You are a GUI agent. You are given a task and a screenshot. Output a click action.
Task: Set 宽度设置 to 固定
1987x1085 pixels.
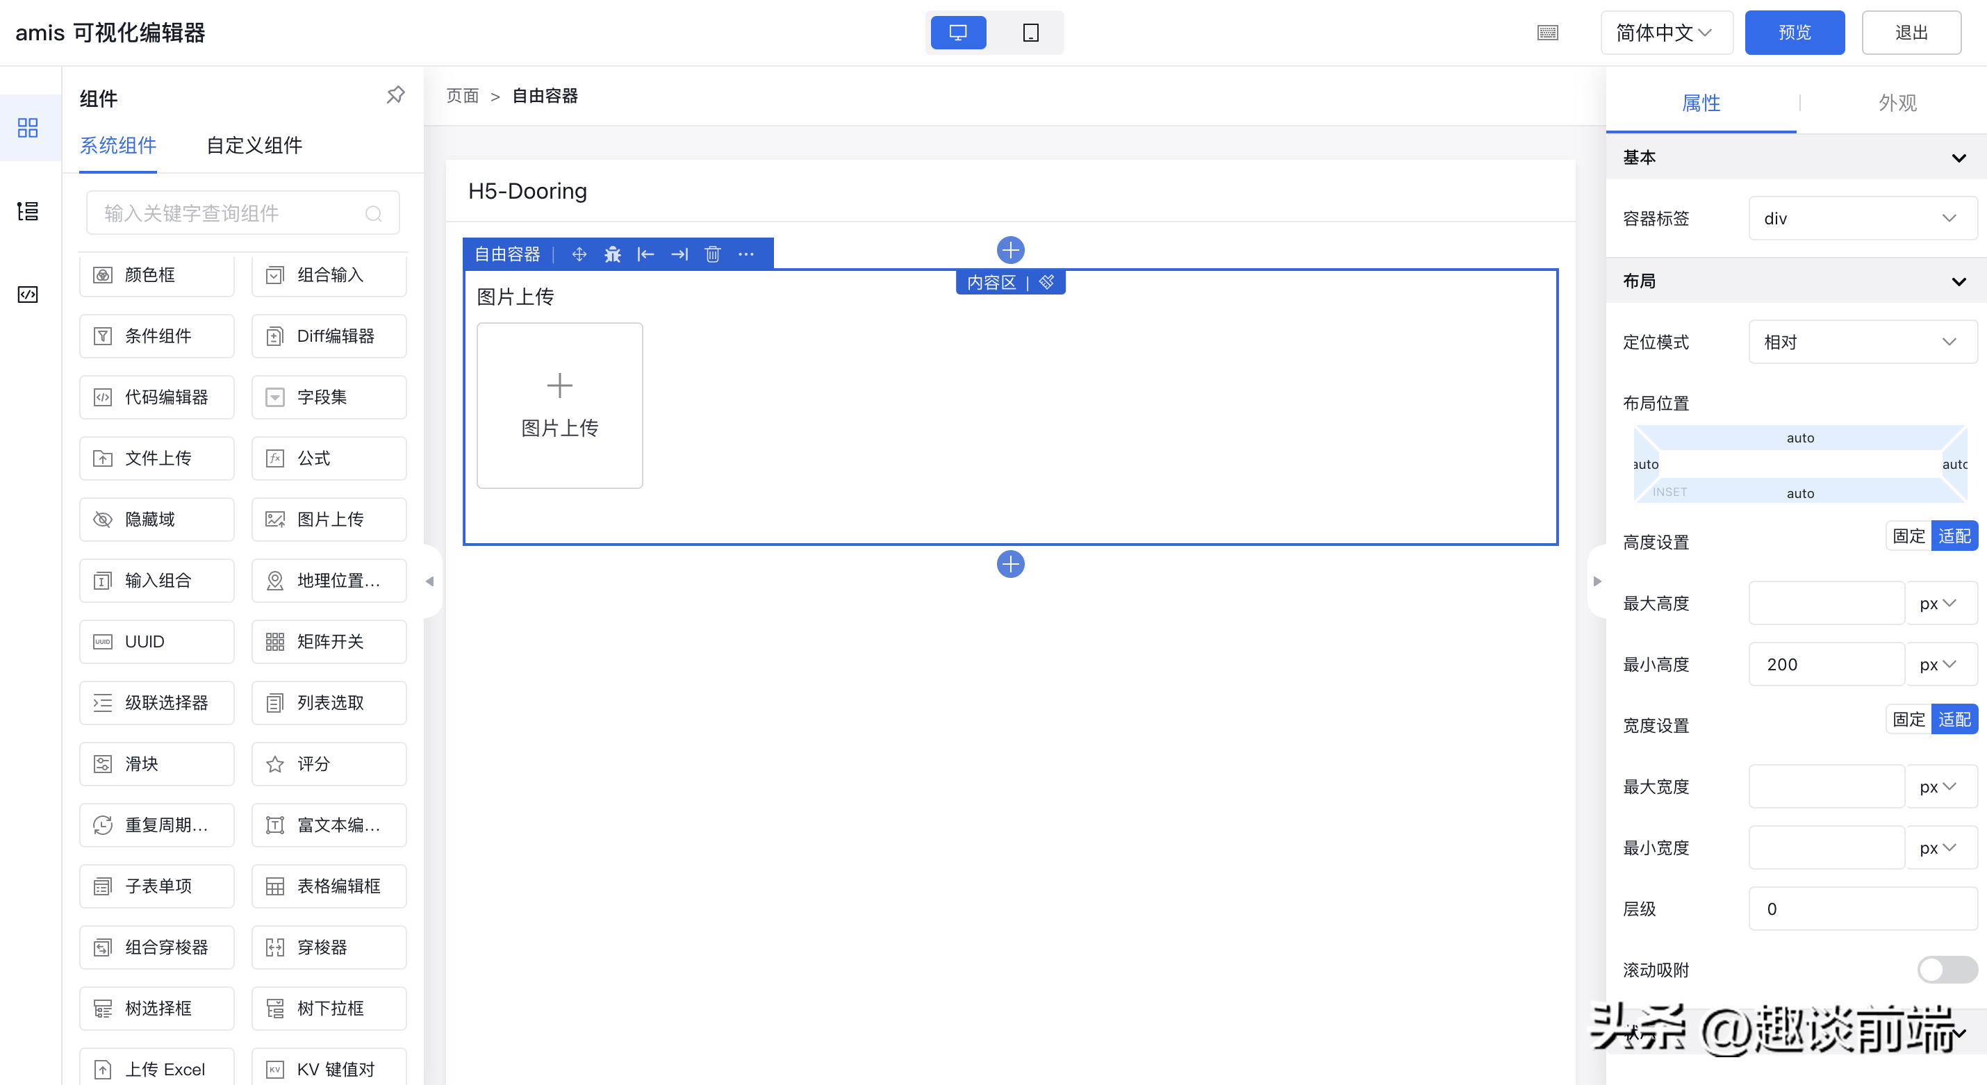pos(1908,720)
